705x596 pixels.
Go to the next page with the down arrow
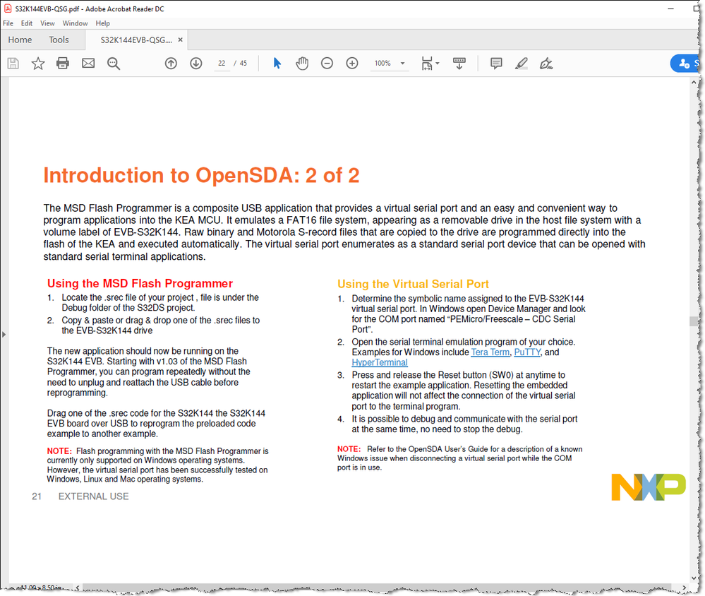196,64
